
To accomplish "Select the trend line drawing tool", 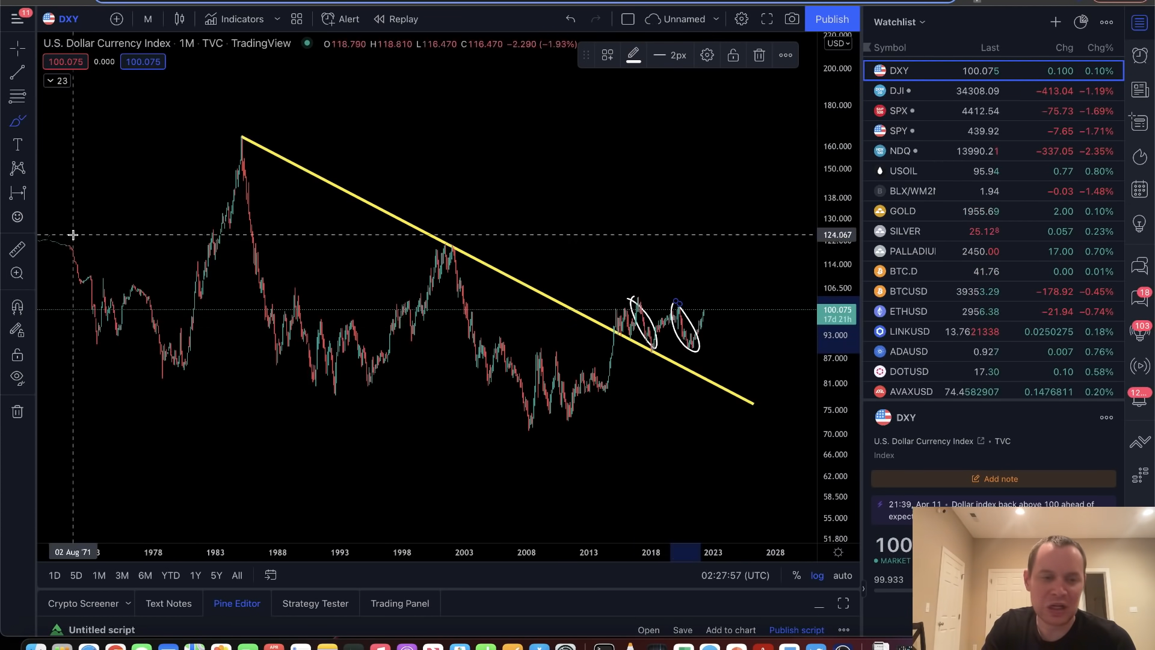I will click(17, 72).
